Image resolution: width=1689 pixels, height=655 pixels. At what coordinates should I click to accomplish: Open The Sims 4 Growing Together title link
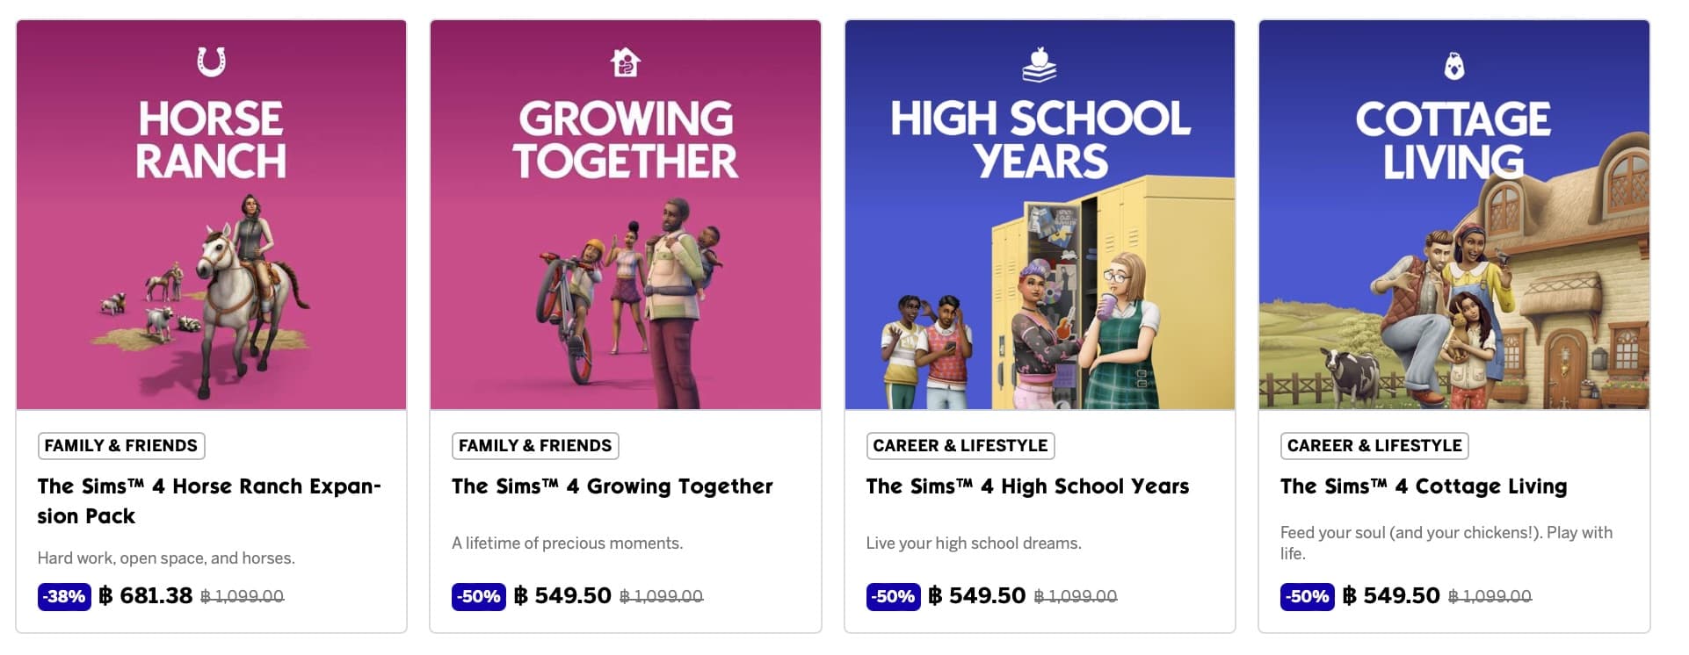pos(613,486)
